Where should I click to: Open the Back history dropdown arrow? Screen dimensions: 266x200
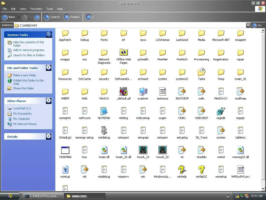pyautogui.click(x=18, y=17)
